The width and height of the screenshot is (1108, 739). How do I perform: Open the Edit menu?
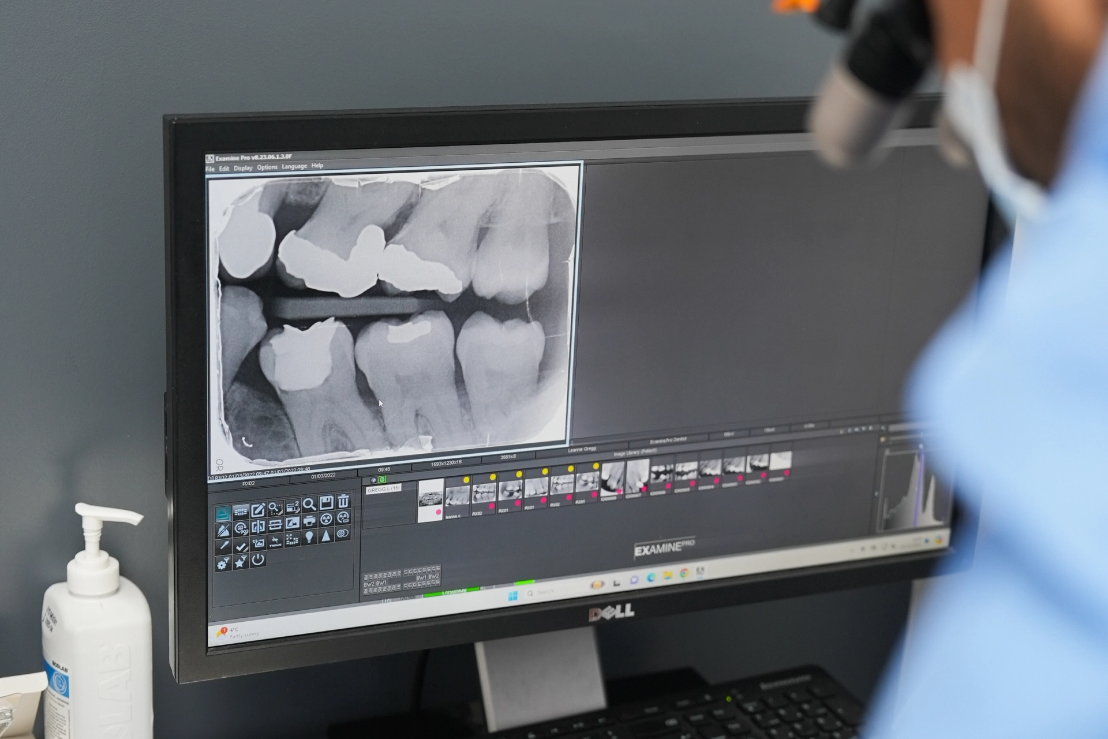[224, 169]
